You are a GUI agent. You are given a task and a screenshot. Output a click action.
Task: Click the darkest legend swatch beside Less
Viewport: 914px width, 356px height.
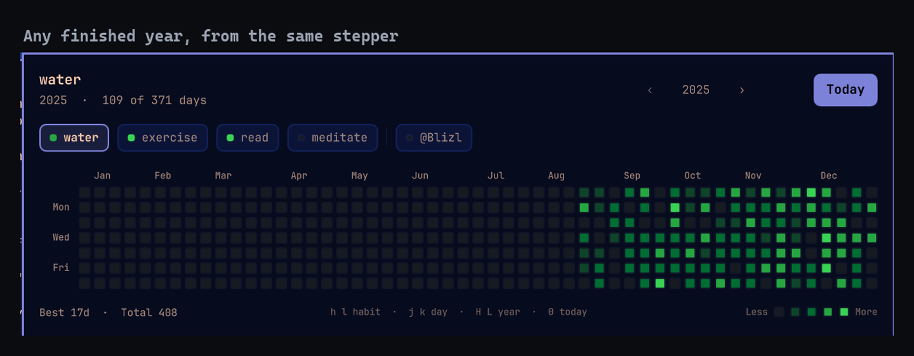click(x=779, y=312)
